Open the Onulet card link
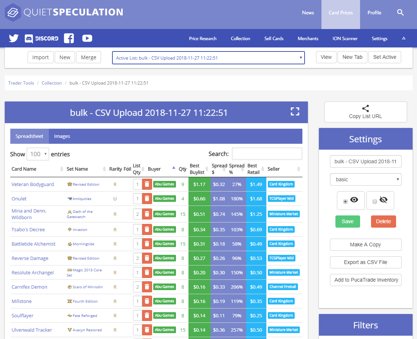This screenshot has height=339, width=417. [19, 199]
